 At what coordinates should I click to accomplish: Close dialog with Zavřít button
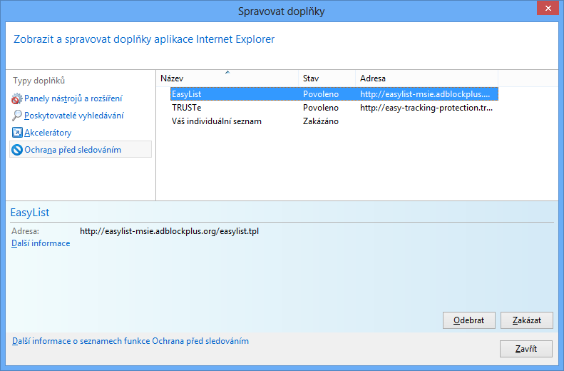(526, 349)
